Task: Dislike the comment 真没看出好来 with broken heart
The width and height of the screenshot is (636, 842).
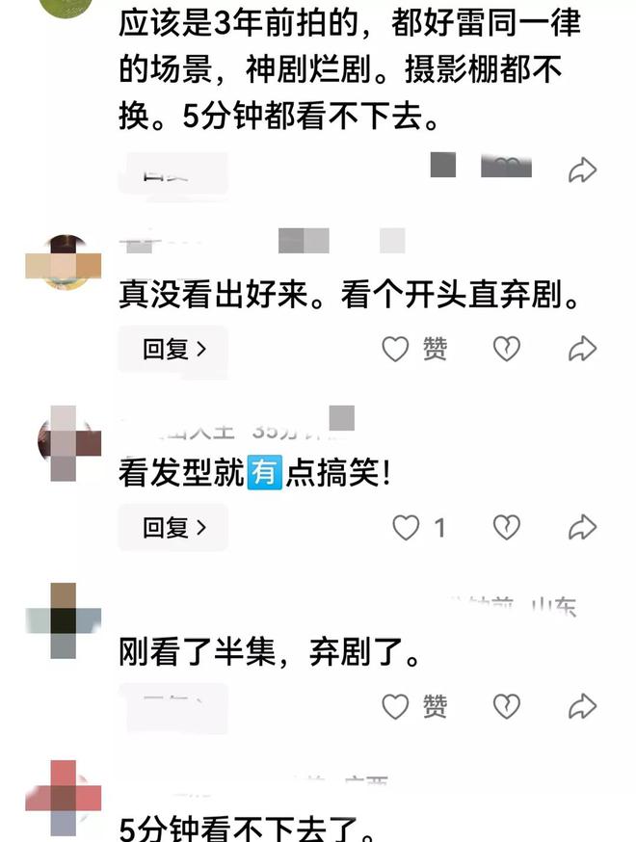Action: 507,349
